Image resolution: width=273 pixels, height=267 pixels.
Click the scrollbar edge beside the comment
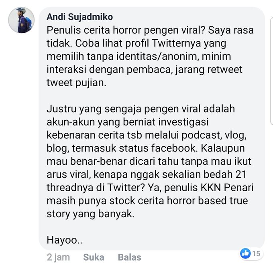click(271, 71)
